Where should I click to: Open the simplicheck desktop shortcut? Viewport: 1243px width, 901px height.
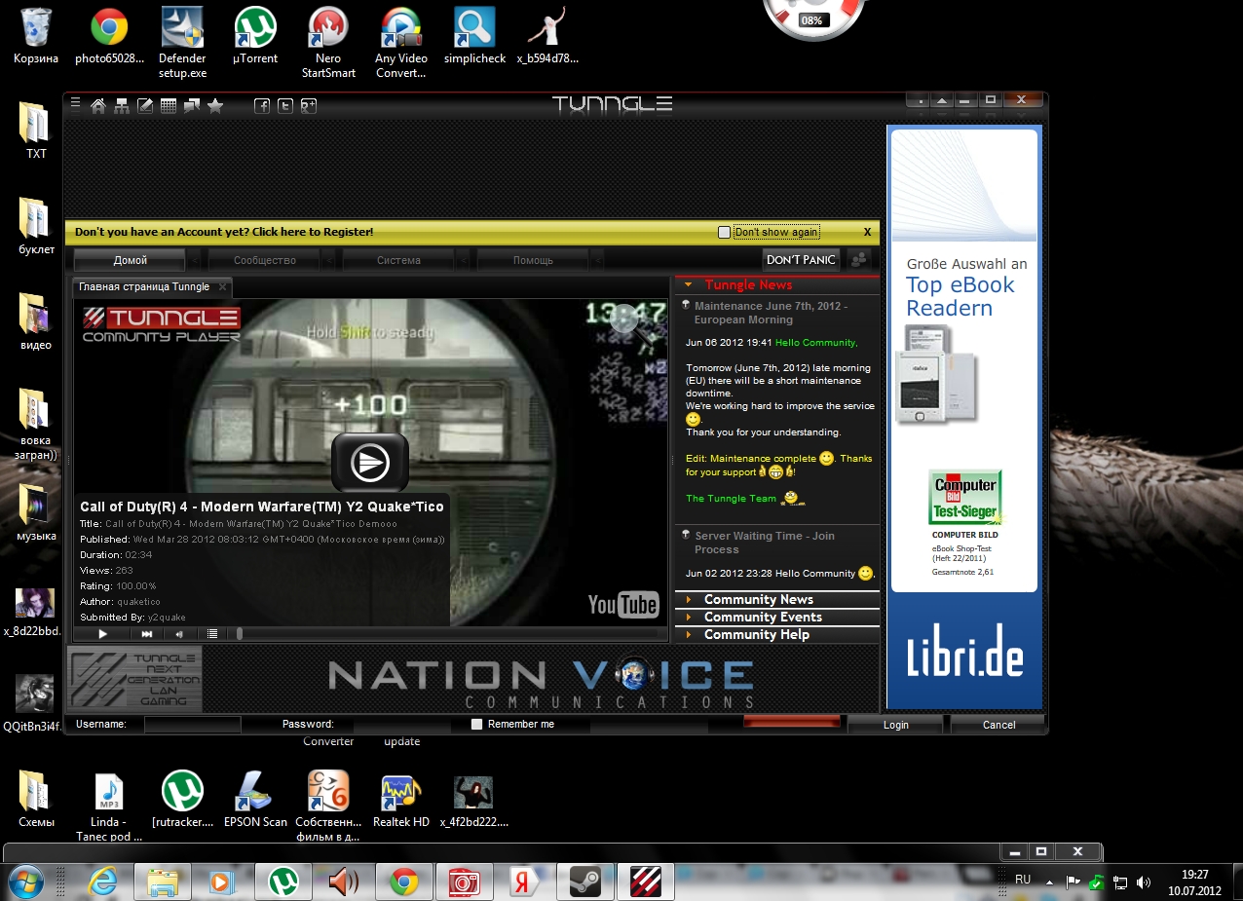[474, 36]
